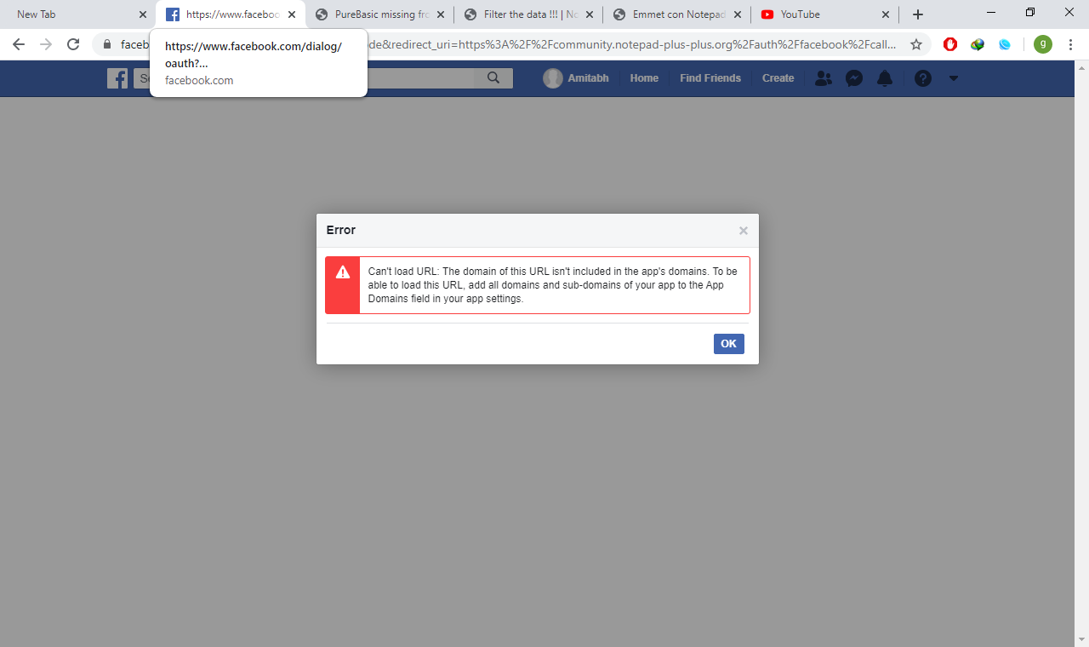The image size is (1089, 647).
Task: Open the Messenger icon
Action: [854, 78]
